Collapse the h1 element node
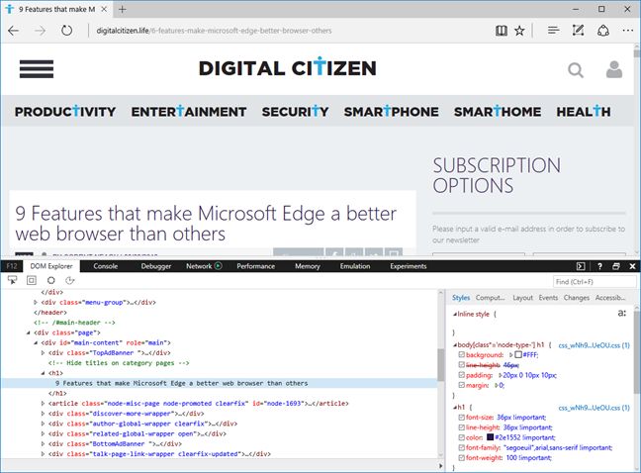 click(43, 373)
